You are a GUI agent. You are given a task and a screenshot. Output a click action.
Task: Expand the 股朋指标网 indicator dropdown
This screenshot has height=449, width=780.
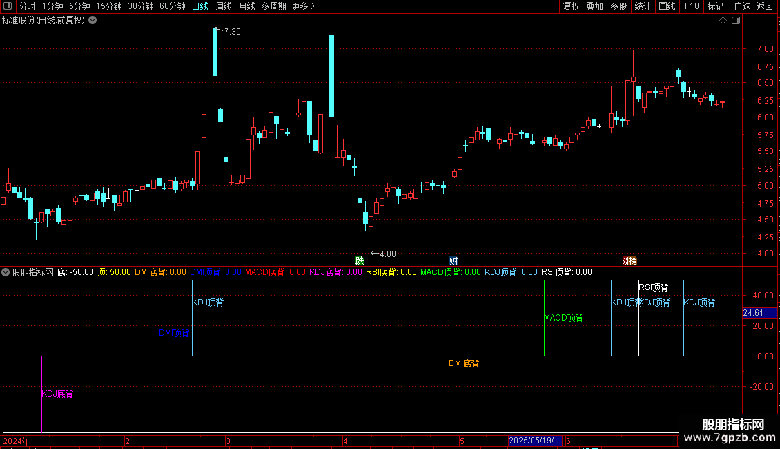pos(6,272)
